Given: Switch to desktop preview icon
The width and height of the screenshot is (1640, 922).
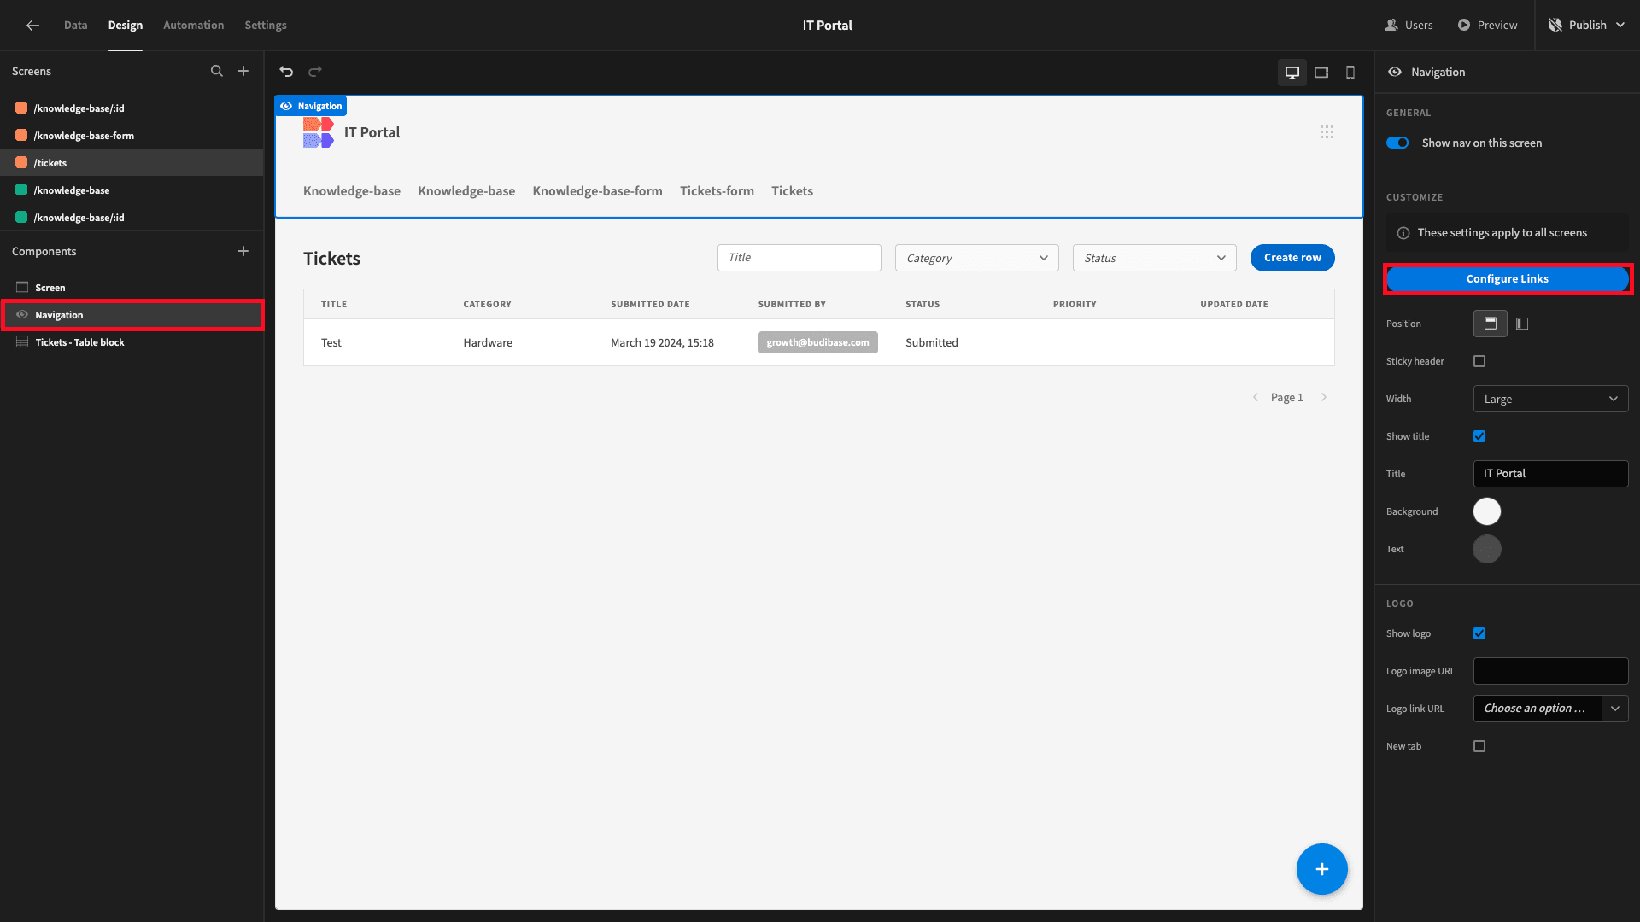Looking at the screenshot, I should [x=1292, y=73].
